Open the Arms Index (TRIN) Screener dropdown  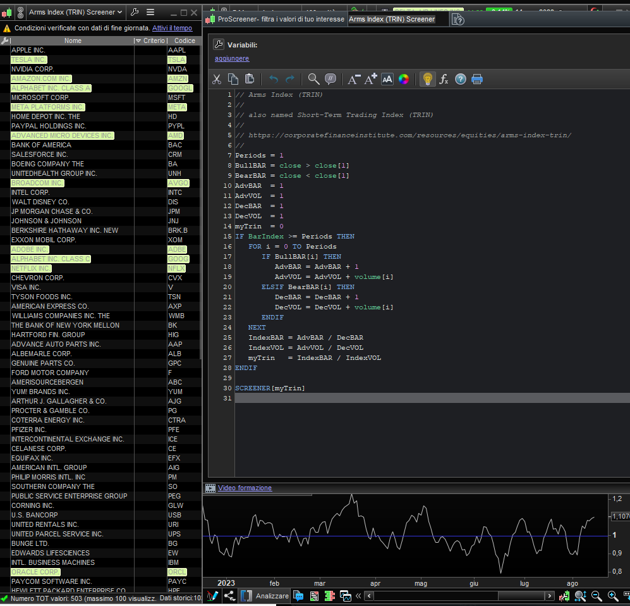tap(75, 12)
